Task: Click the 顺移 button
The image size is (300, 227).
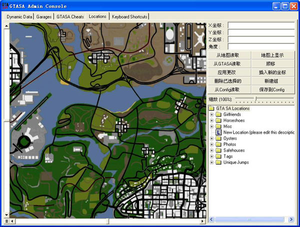Action: (x=273, y=64)
